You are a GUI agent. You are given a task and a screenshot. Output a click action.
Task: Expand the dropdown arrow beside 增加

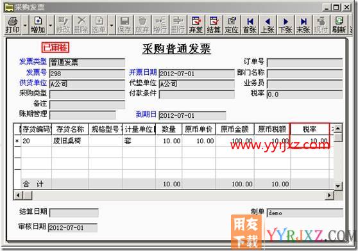pyautogui.click(x=50, y=25)
